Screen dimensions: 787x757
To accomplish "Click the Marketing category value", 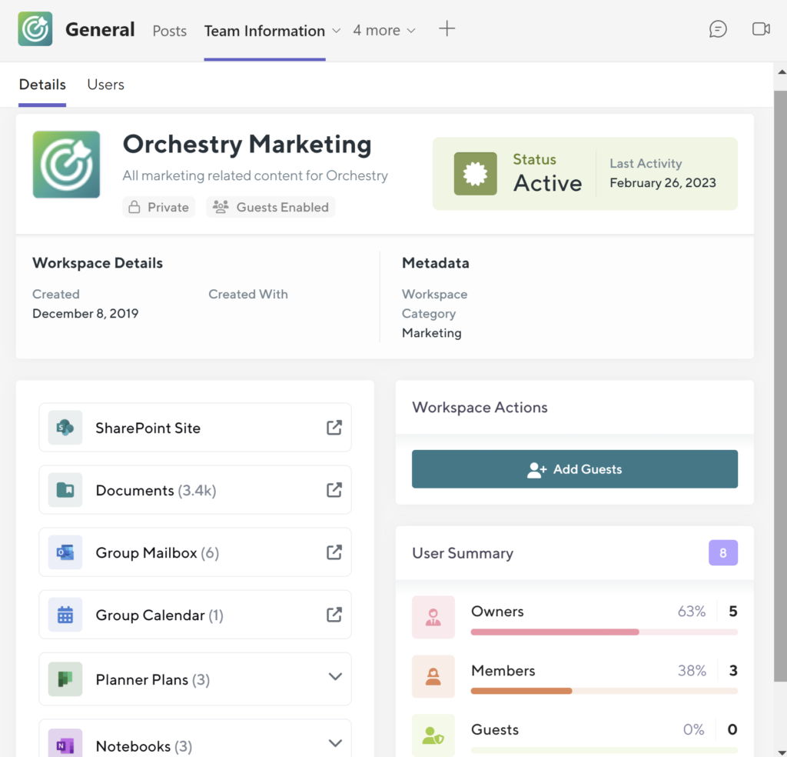I will coord(432,332).
